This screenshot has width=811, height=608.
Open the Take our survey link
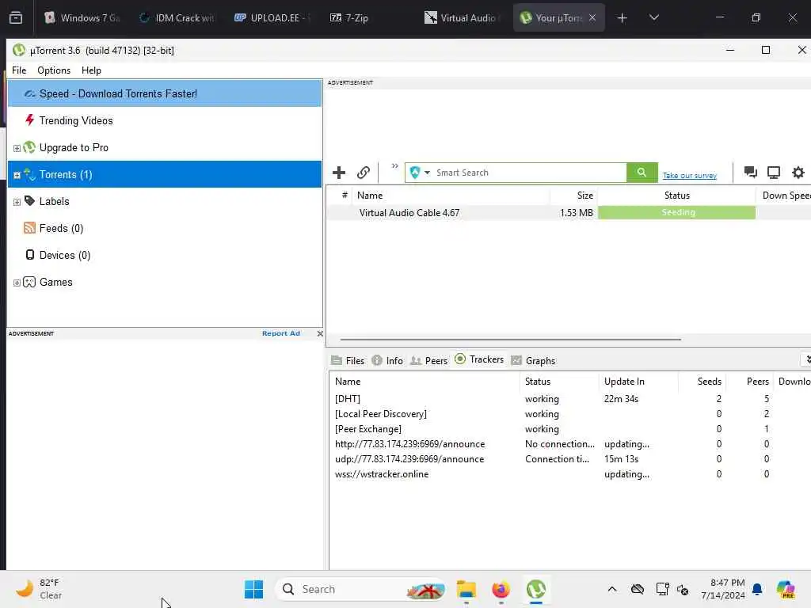[690, 175]
